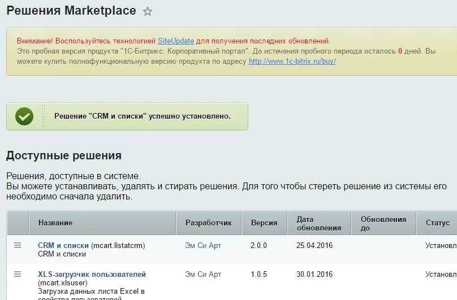457x300 pixels.
Task: Sort by Статус column header
Action: click(x=437, y=223)
